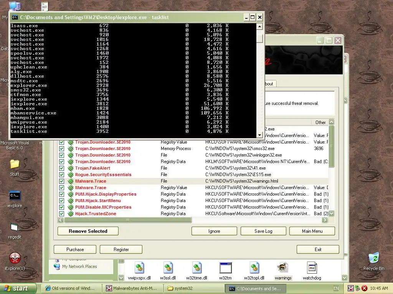Click the Remove Selected button

click(x=88, y=231)
